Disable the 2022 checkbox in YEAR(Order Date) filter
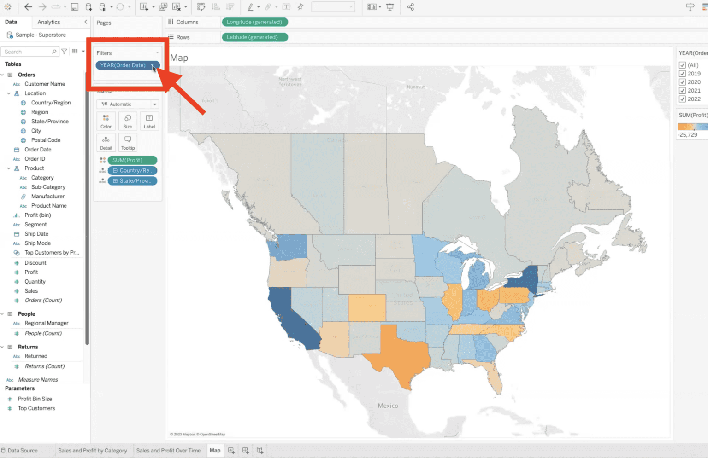Screen dimensions: 708x458 pos(683,99)
